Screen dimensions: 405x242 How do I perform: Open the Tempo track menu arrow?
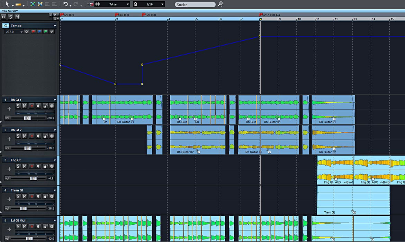click(55, 26)
